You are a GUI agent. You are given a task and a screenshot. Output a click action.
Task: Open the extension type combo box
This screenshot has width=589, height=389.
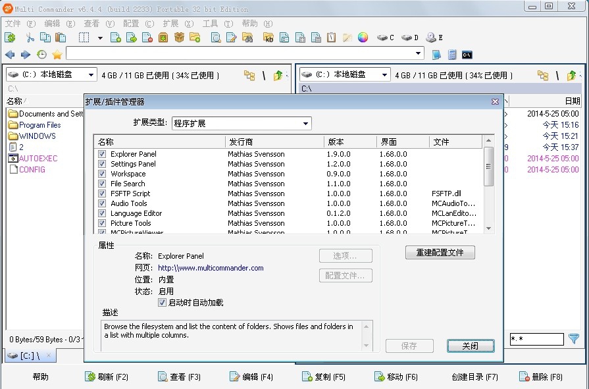242,123
